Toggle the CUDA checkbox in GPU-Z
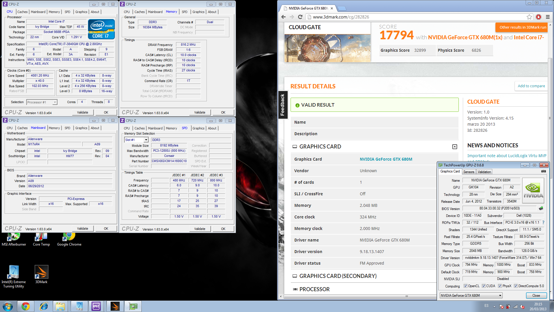 pos(484,286)
